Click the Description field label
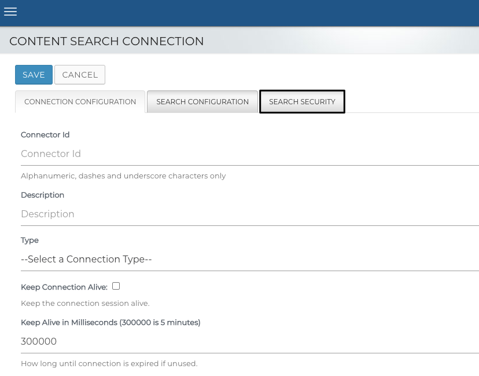The height and width of the screenshot is (376, 479). 42,195
